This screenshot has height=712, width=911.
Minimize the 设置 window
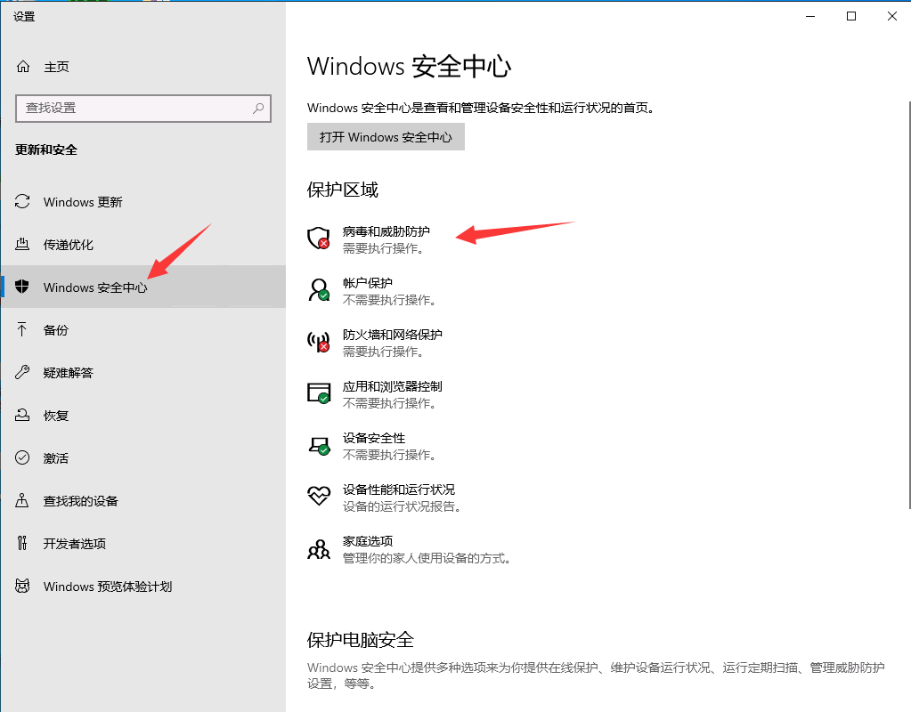[810, 16]
